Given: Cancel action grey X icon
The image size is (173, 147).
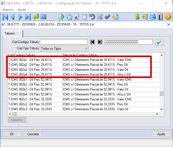Looking at the screenshot, I should pyautogui.click(x=100, y=17).
